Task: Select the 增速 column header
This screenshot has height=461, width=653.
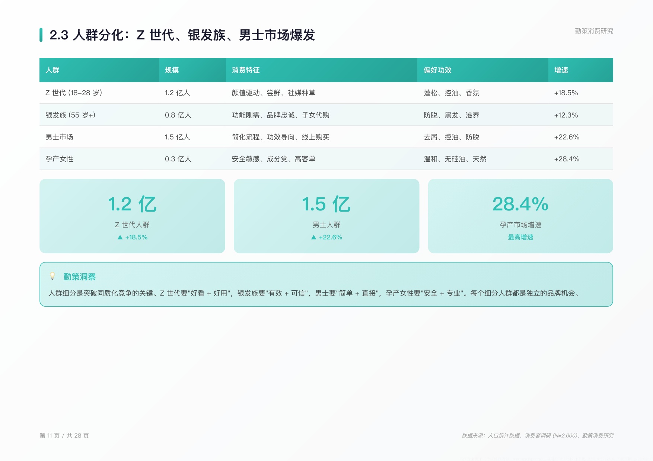Action: point(581,70)
